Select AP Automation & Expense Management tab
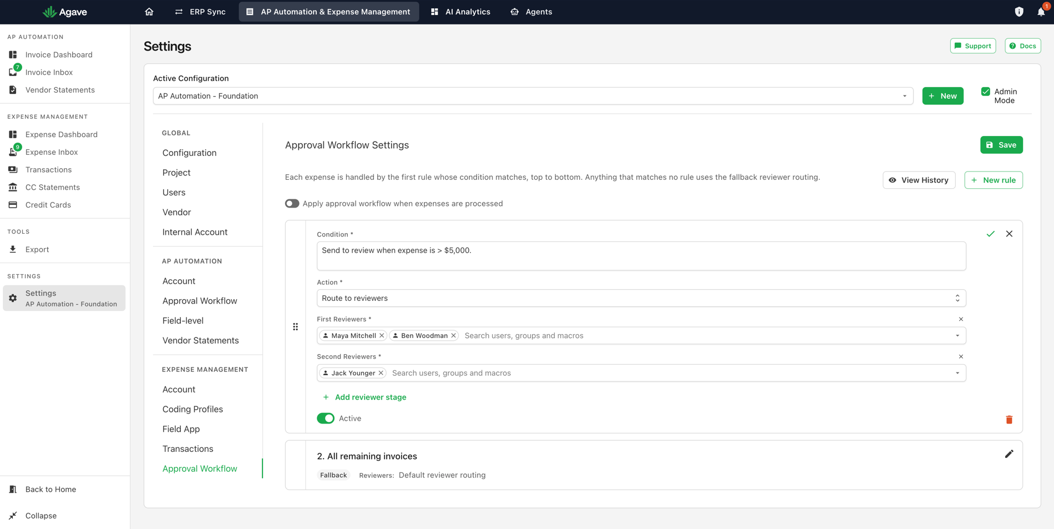This screenshot has height=529, width=1054. (329, 12)
